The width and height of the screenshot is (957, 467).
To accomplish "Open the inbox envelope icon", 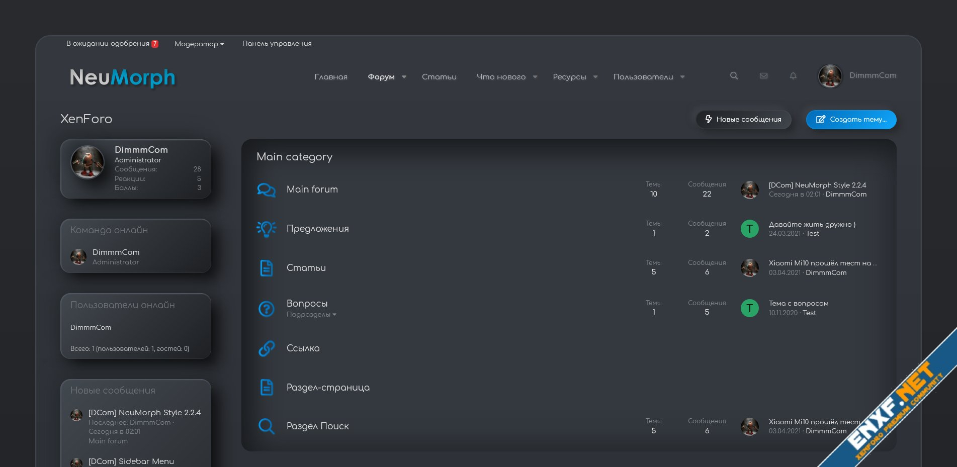I will [763, 76].
